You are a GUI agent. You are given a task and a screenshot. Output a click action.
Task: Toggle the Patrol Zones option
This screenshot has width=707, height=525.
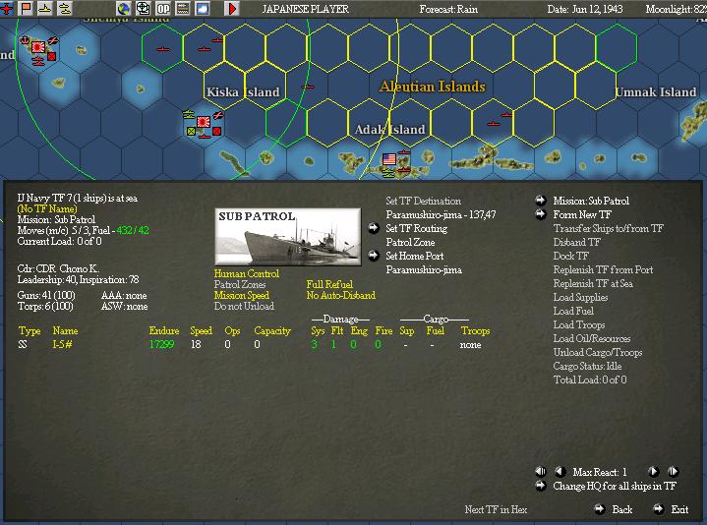(239, 284)
